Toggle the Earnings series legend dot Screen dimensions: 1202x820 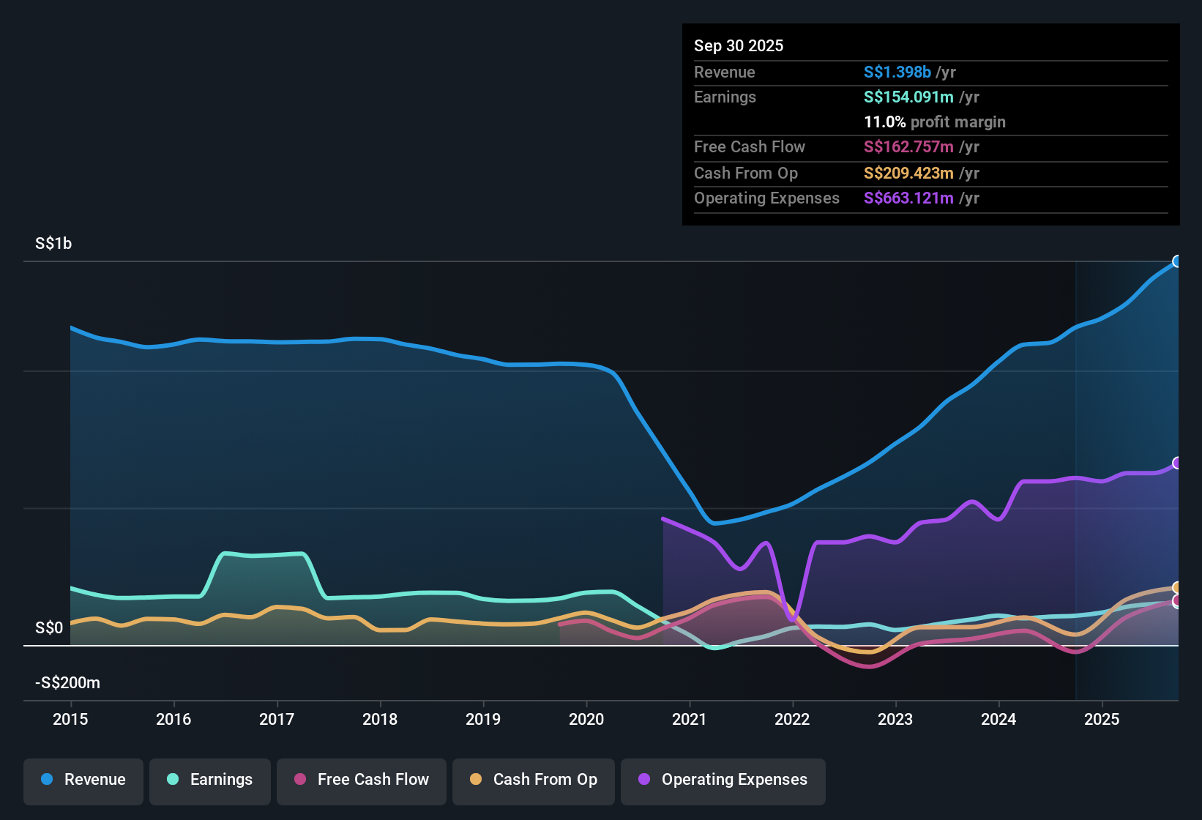pos(173,780)
